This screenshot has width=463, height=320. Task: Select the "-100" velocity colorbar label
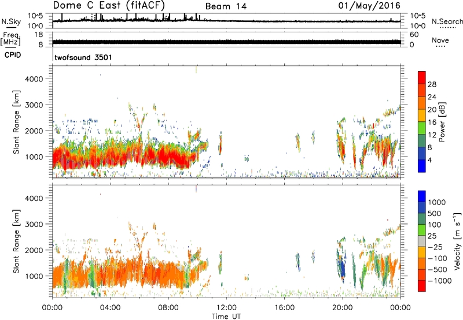(x=438, y=258)
